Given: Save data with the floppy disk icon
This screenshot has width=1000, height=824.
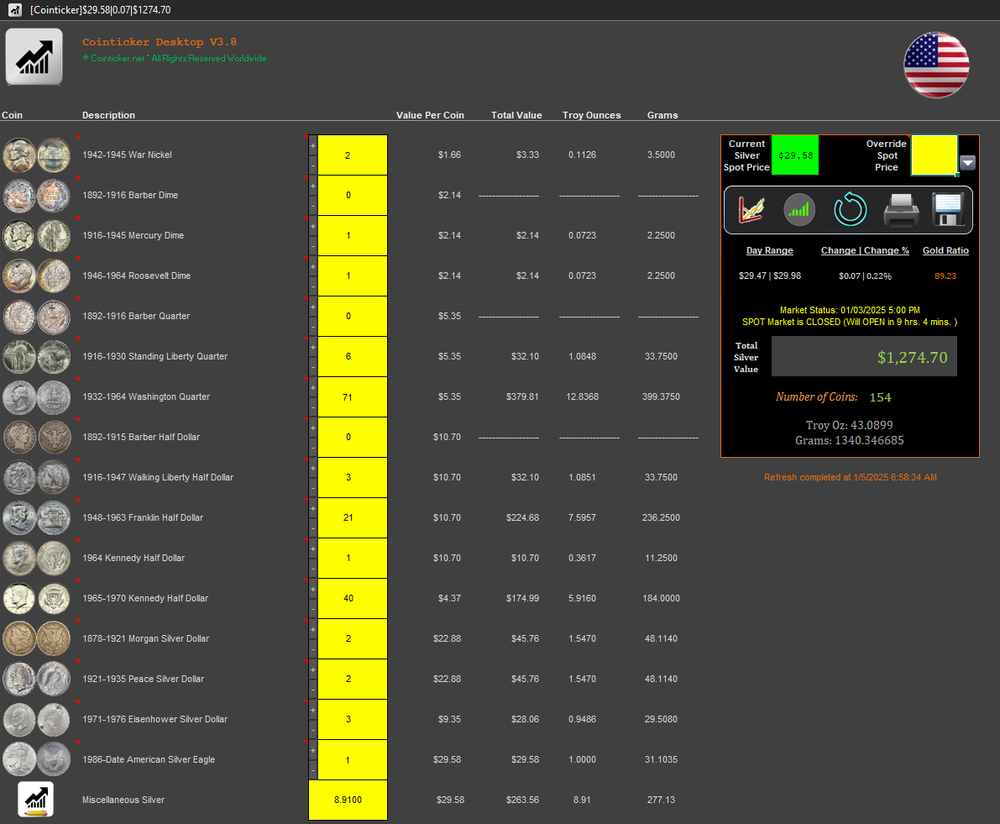Looking at the screenshot, I should [x=948, y=210].
